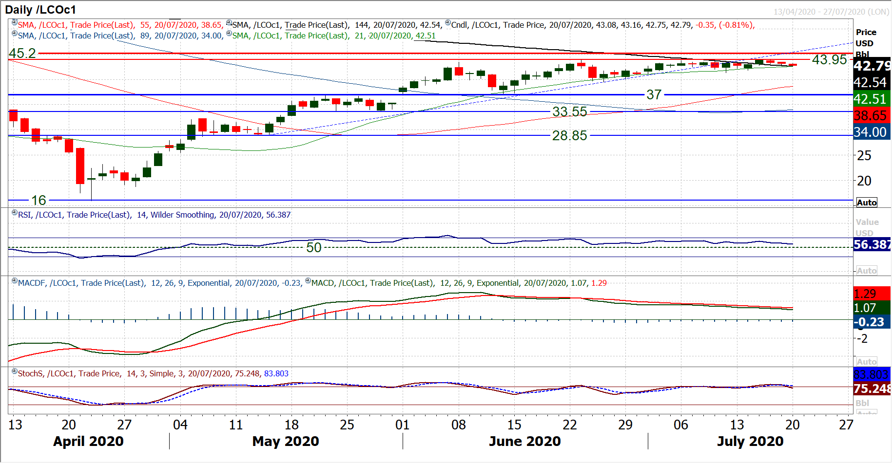This screenshot has height=463, width=892.
Task: Click the clock icon before the MACD legend
Action: coord(308,280)
